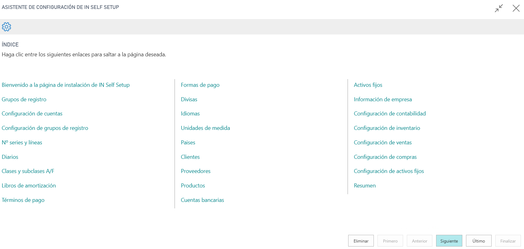The image size is (524, 249).
Task: Open Configuración de ventas
Action: click(383, 143)
